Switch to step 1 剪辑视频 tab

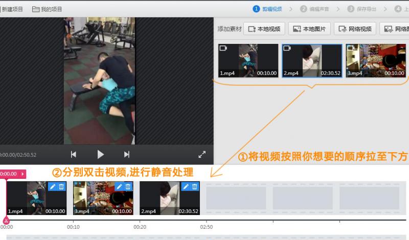tap(267, 9)
